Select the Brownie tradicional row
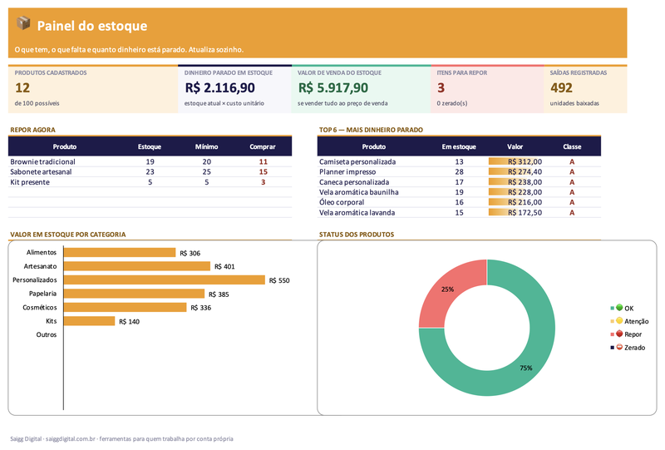This screenshot has width=665, height=450. [150, 161]
